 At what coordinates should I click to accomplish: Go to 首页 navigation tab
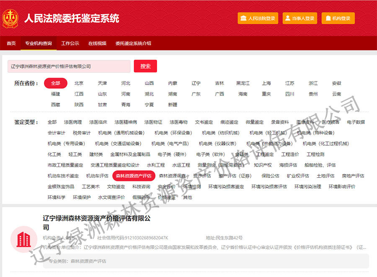pos(11,43)
